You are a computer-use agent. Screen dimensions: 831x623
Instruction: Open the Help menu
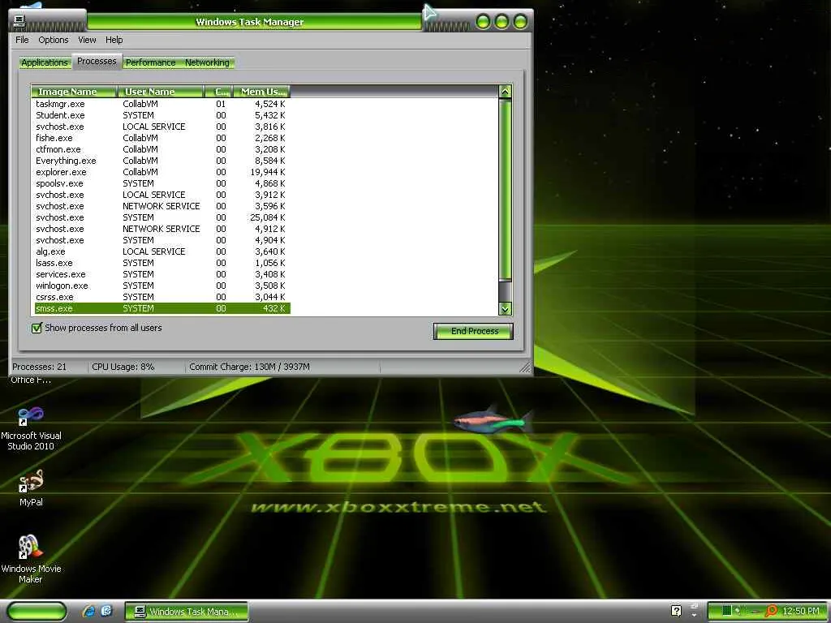coord(114,40)
